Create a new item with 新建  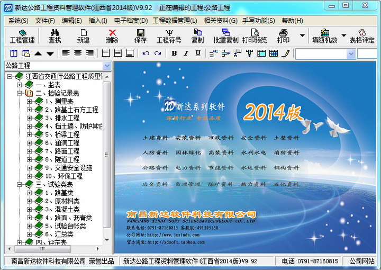pyautogui.click(x=84, y=37)
